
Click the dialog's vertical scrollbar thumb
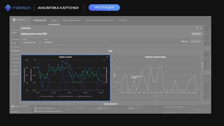(x=202, y=65)
